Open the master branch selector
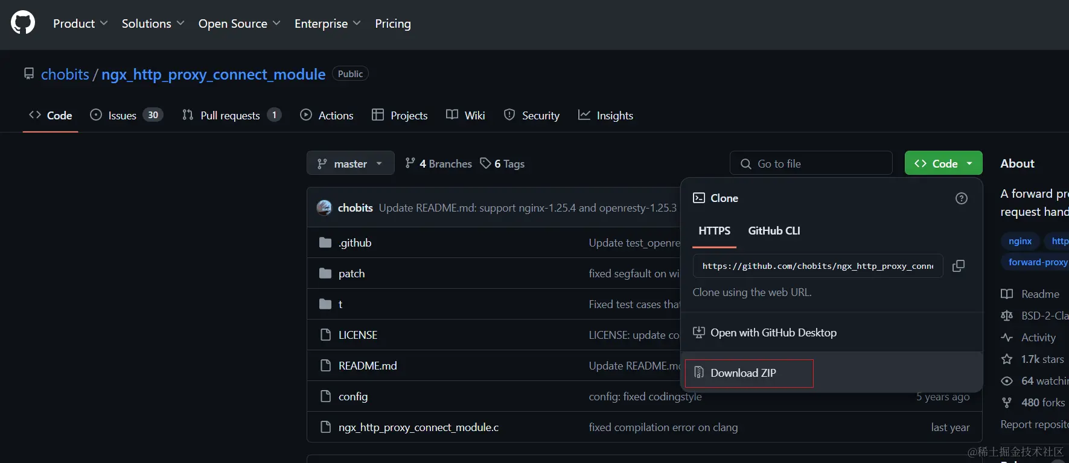 click(350, 163)
